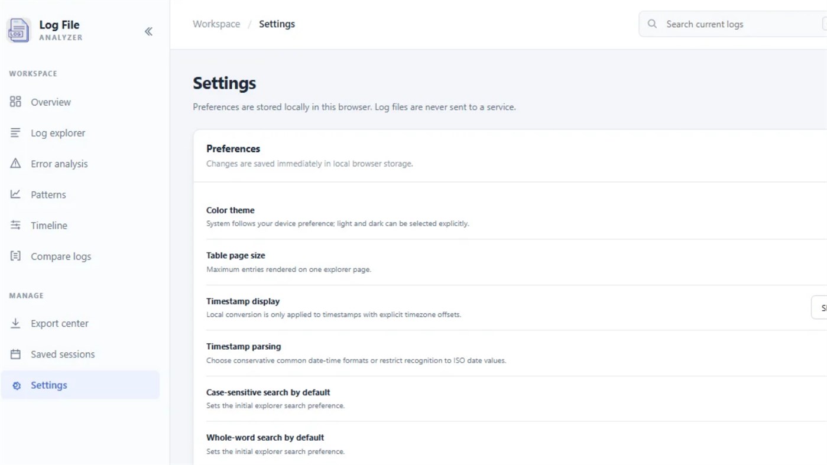Click "Choose conservative common date-time formats" description
The width and height of the screenshot is (827, 465).
coord(356,360)
